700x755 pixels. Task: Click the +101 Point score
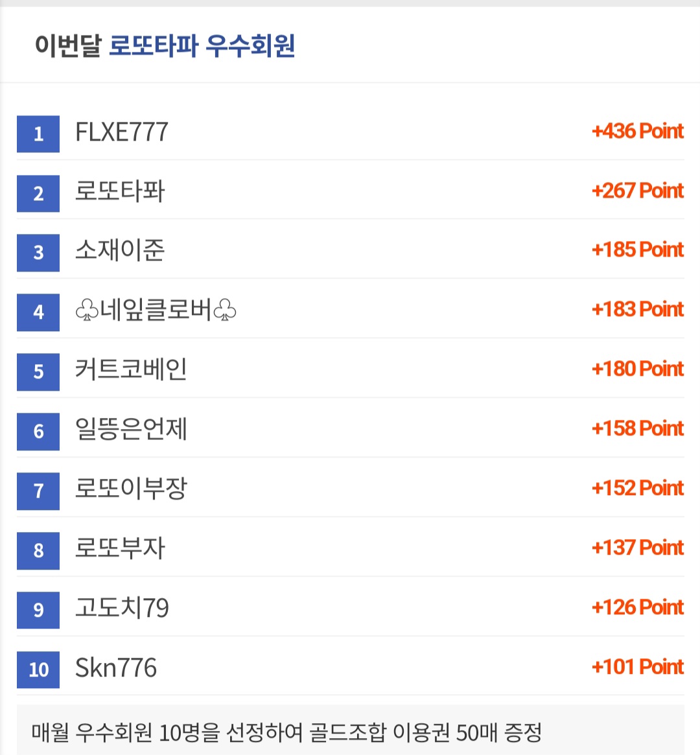637,667
